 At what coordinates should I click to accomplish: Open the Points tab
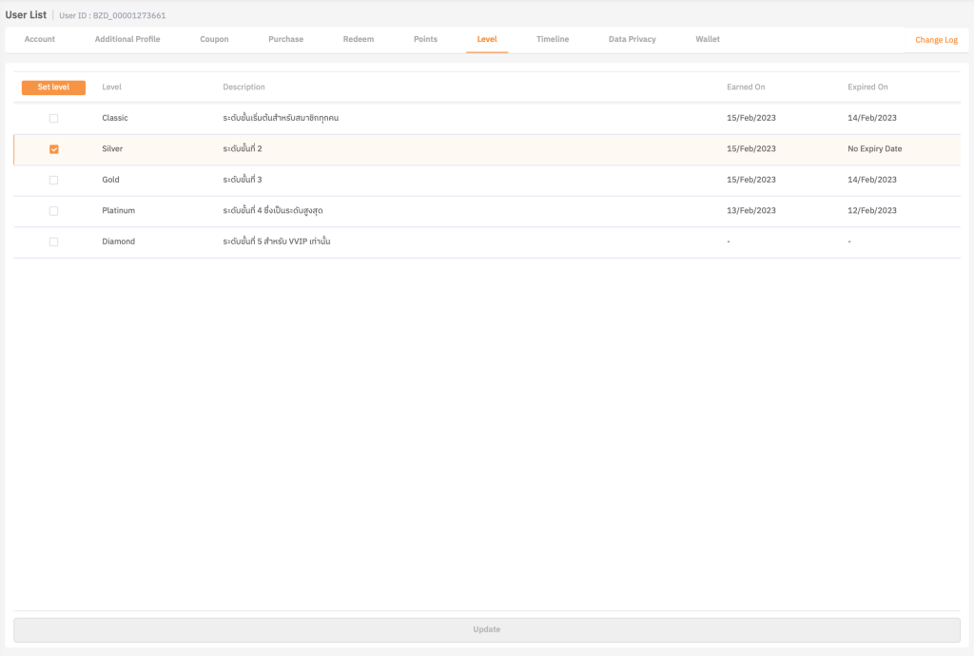(x=425, y=39)
